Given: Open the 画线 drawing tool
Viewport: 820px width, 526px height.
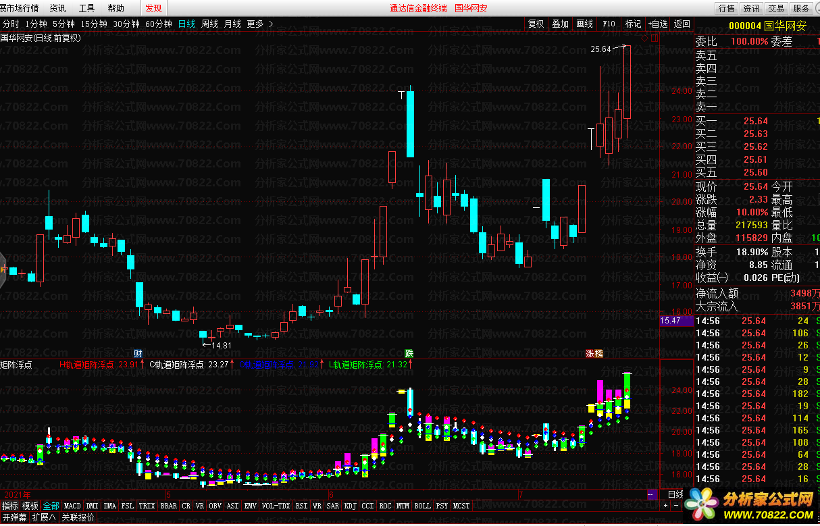Looking at the screenshot, I should click(x=584, y=24).
